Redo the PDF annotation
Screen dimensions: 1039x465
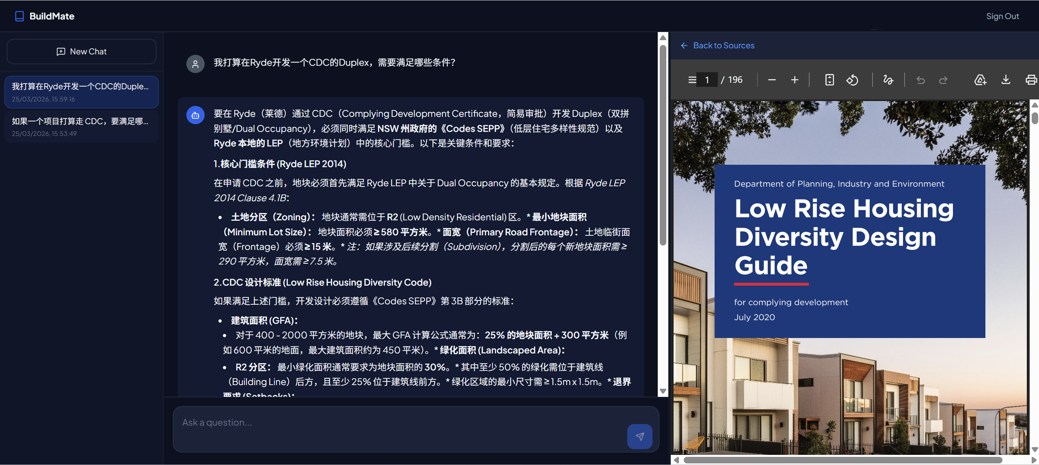coord(943,80)
